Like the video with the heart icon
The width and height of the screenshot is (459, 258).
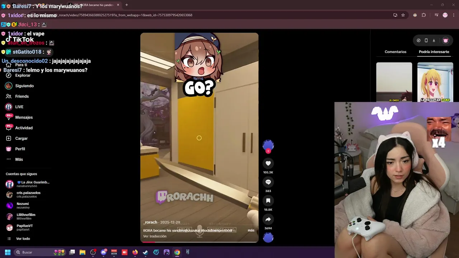tap(268, 163)
